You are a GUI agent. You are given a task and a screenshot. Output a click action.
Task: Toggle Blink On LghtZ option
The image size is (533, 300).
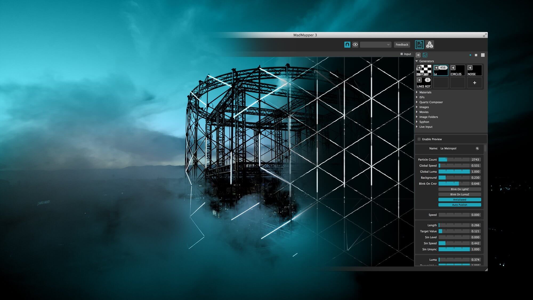point(459,189)
